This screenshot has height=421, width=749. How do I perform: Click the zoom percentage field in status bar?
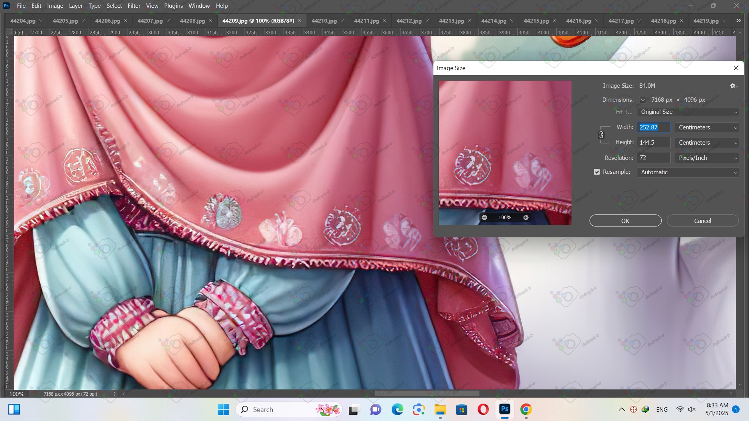17,394
